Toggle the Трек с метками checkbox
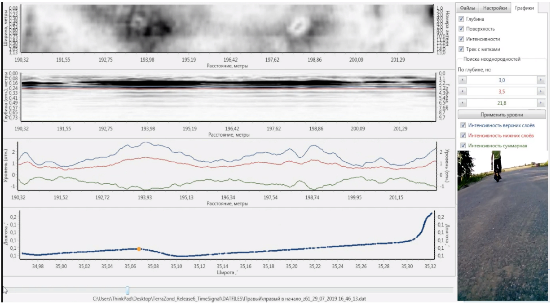 [461, 49]
